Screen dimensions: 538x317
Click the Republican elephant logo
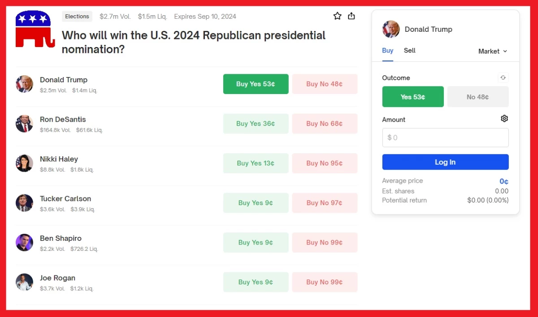pos(35,29)
